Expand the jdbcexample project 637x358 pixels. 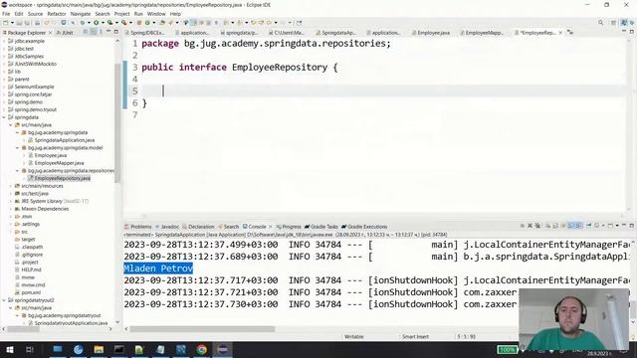(x=4, y=41)
